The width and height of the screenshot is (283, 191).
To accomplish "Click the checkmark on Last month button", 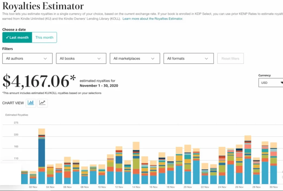I will [x=7, y=37].
